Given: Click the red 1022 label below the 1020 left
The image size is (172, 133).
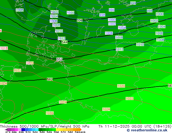Looking at the screenshot, I should coord(17,70).
